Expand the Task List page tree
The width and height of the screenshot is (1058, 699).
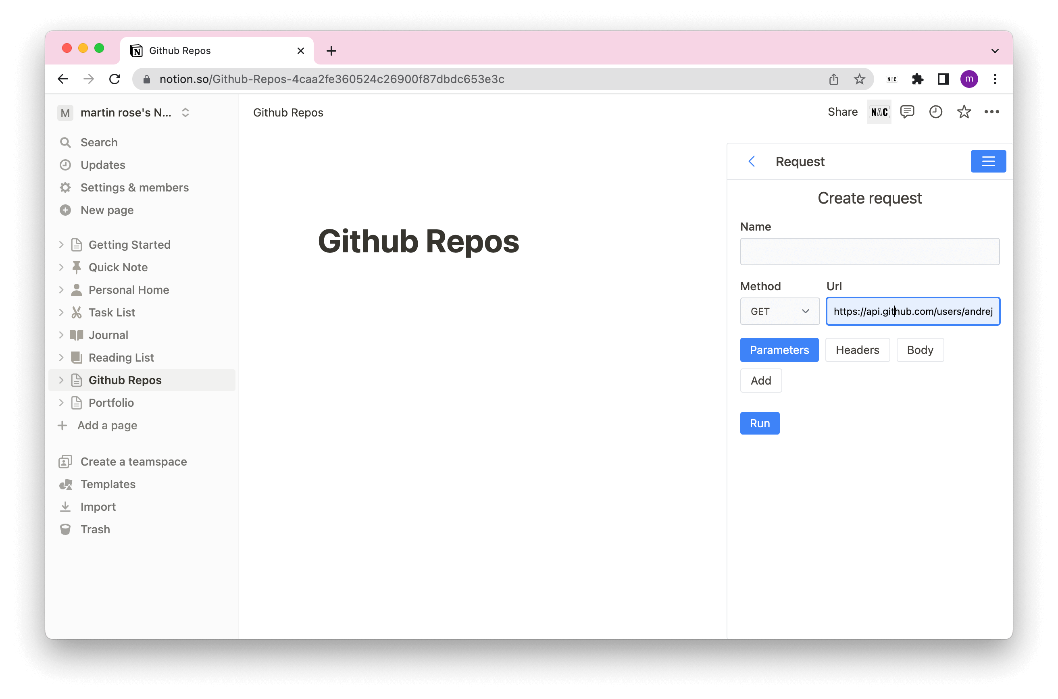(x=61, y=312)
